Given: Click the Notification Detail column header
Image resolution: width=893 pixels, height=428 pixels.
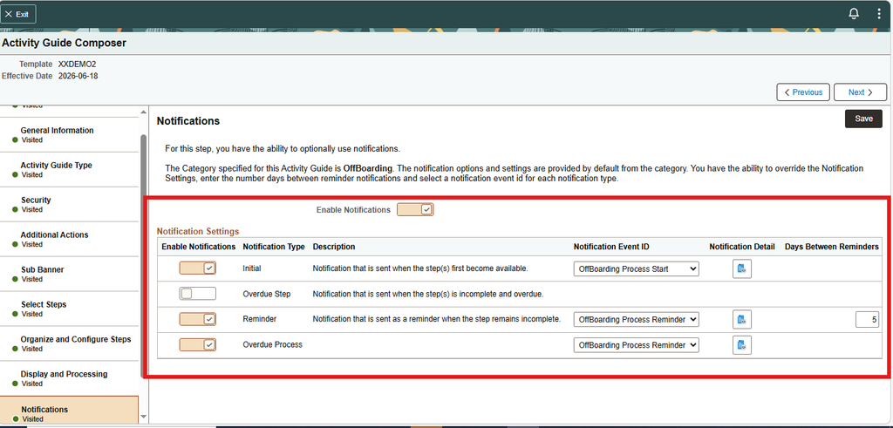Looking at the screenshot, I should (741, 247).
